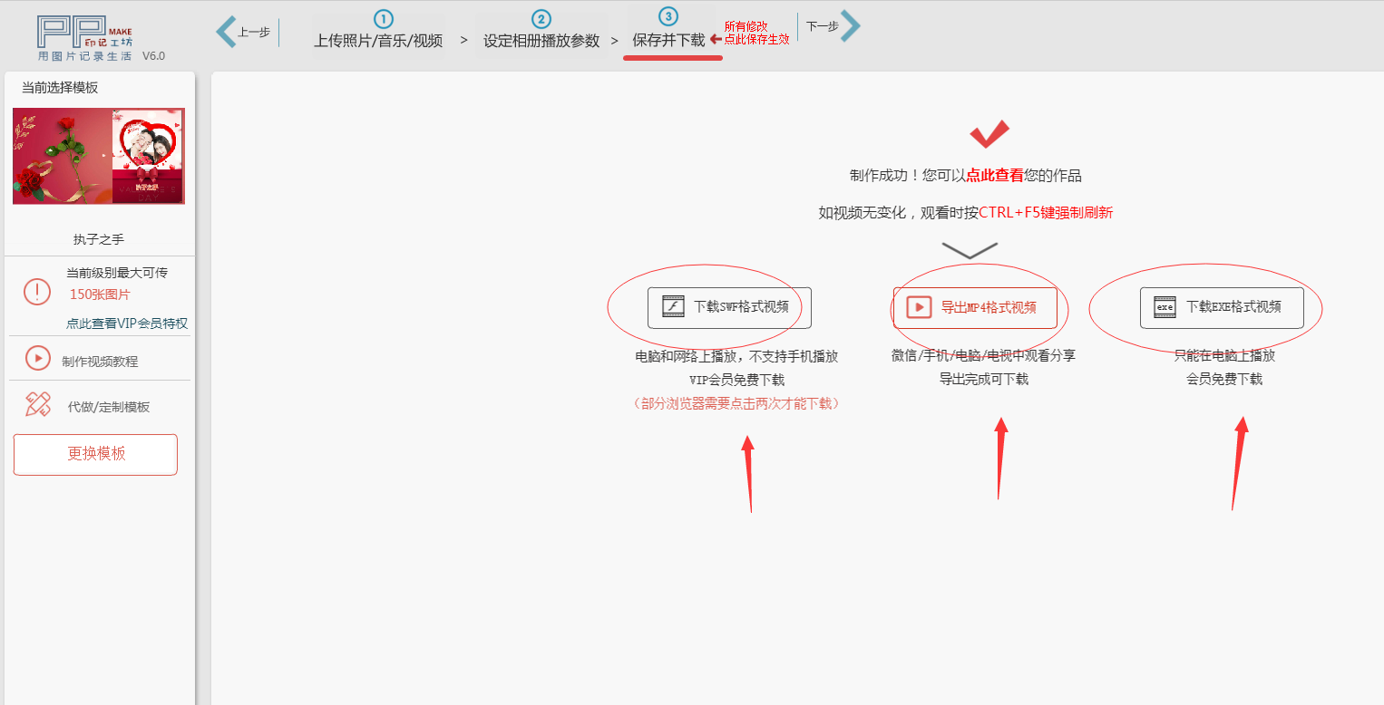Click the 150张图片 text

[x=100, y=295]
